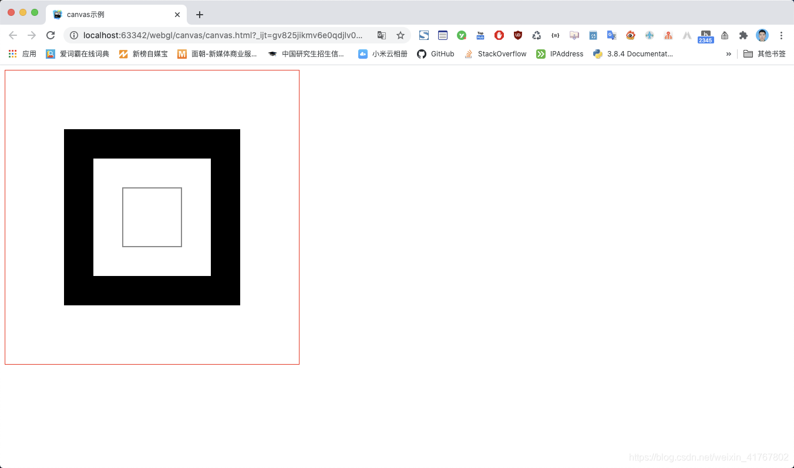Open the 应用 apps shortcut
Viewport: 794px width, 468px height.
[x=22, y=54]
